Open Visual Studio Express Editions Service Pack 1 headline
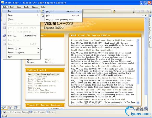The height and width of the screenshot is (118, 152). 103,78
